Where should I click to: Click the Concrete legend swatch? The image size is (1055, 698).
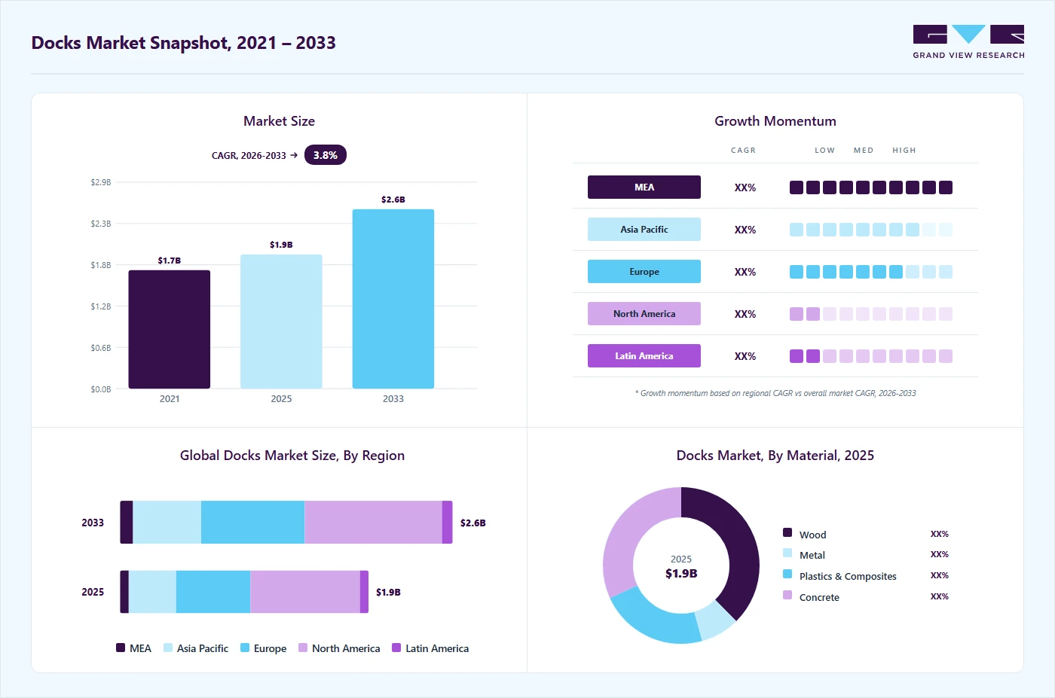pos(787,595)
